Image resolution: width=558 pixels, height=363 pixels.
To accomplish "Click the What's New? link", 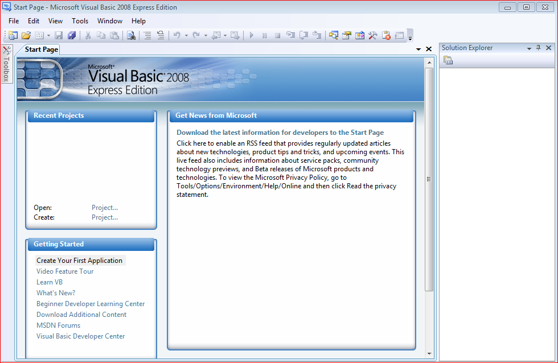I will tap(56, 293).
